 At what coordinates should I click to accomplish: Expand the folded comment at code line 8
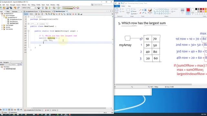28,24
